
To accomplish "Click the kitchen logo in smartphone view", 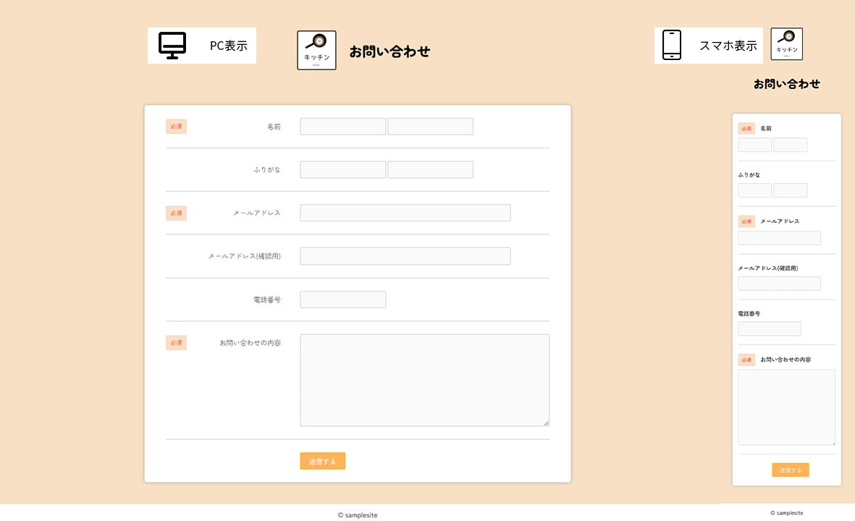I will pos(786,43).
